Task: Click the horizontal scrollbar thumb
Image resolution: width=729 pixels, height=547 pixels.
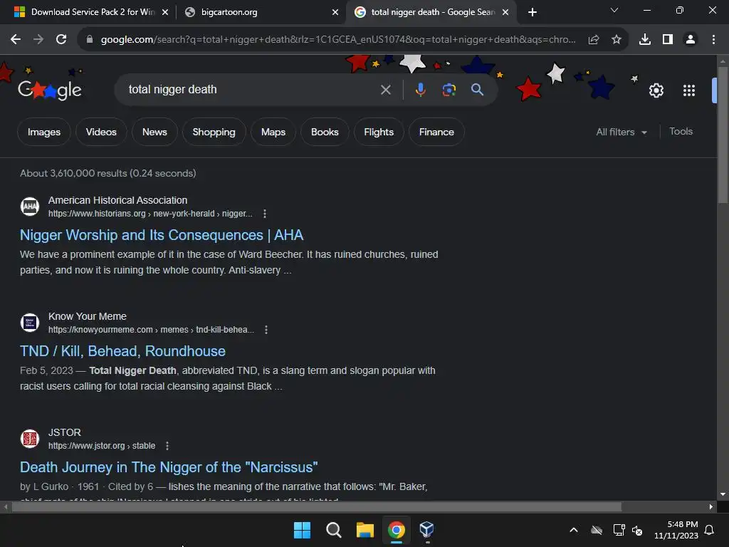Action: tap(316, 507)
